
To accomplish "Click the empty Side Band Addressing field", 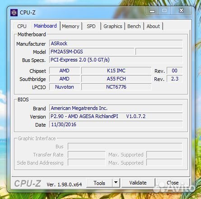I will (87, 163).
